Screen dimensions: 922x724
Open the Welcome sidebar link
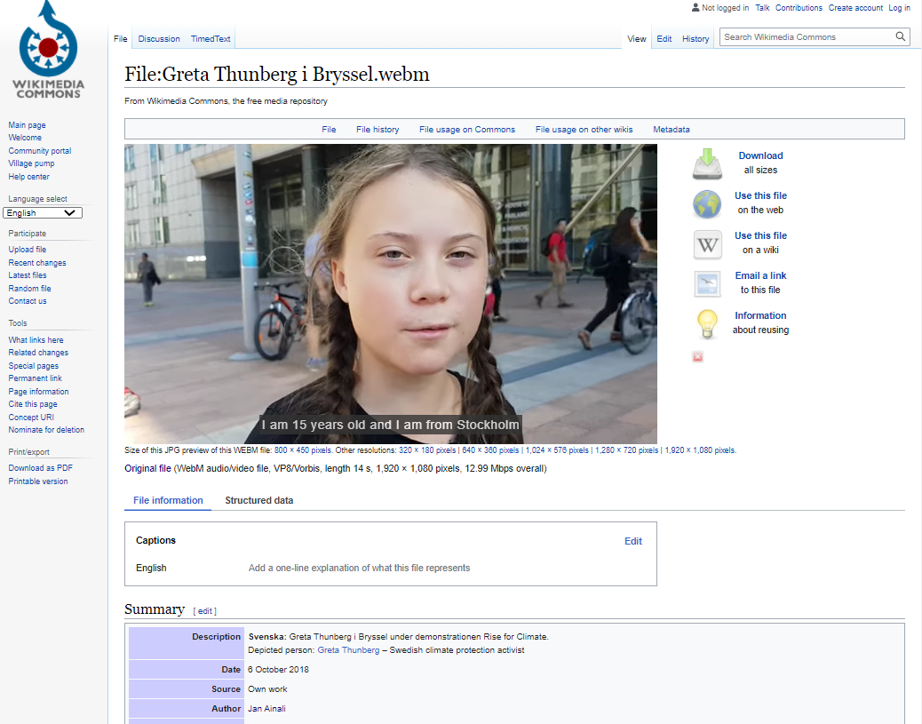point(25,138)
